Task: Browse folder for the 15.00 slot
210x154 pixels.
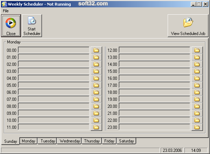Action: coord(197,71)
